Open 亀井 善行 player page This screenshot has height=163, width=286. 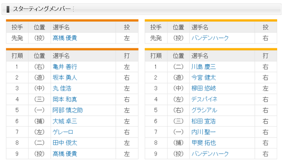(x=65, y=67)
